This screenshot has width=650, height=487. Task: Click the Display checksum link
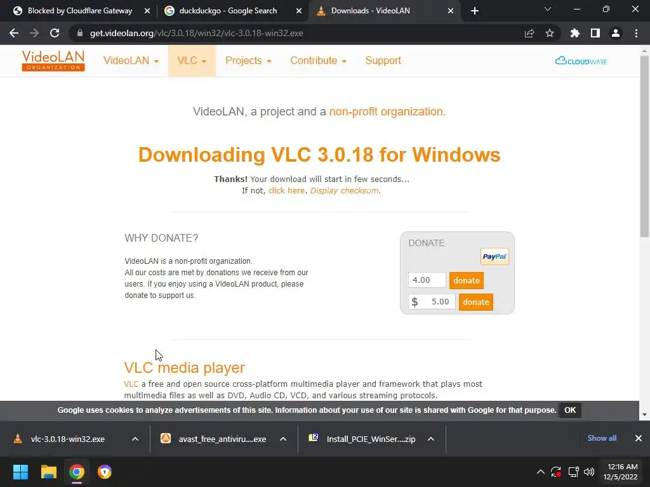344,190
